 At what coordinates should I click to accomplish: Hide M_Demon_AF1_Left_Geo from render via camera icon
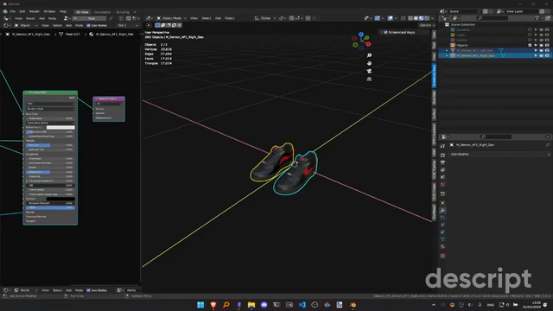click(547, 50)
